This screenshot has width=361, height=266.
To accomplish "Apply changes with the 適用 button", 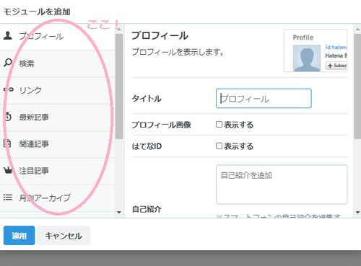I will click(19, 236).
